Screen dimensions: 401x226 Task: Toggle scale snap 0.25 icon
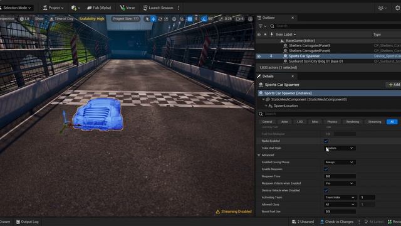(221, 19)
